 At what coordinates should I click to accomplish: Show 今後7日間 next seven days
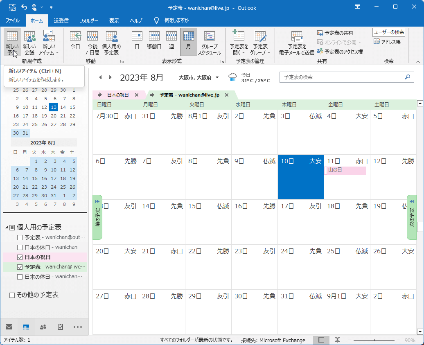(92, 42)
